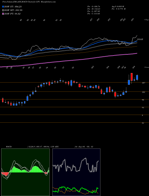Screen dimensions: 149x196
Task: Click the 81 price axis label
Action: 143,123
